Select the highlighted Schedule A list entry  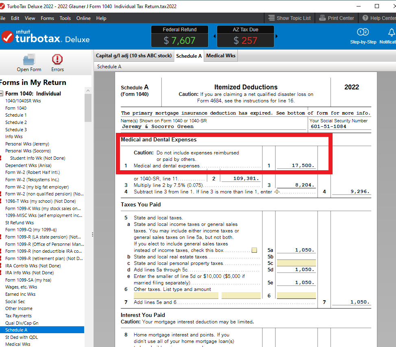(42, 330)
